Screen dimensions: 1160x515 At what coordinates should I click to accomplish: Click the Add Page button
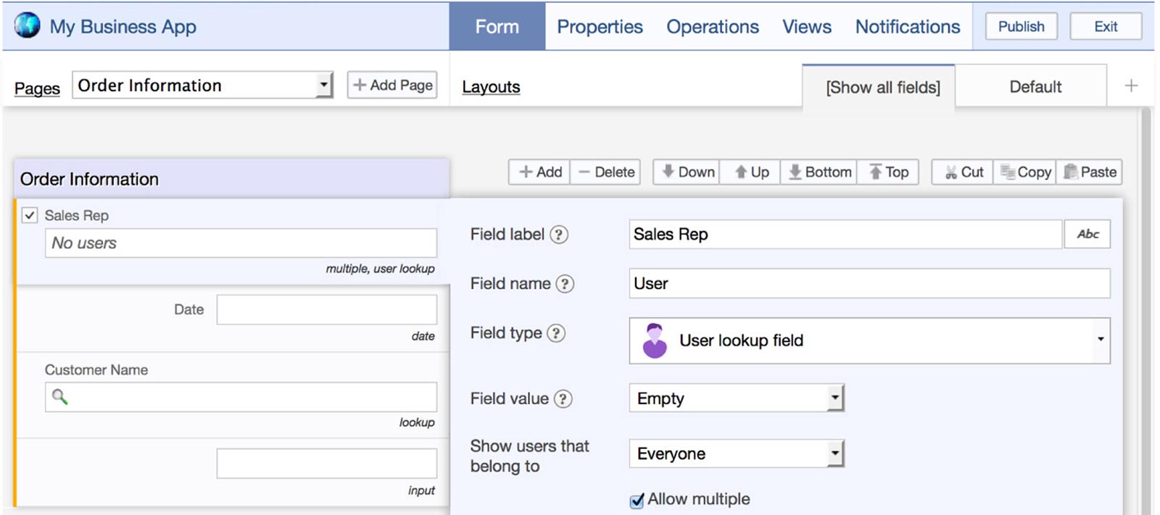(x=392, y=85)
